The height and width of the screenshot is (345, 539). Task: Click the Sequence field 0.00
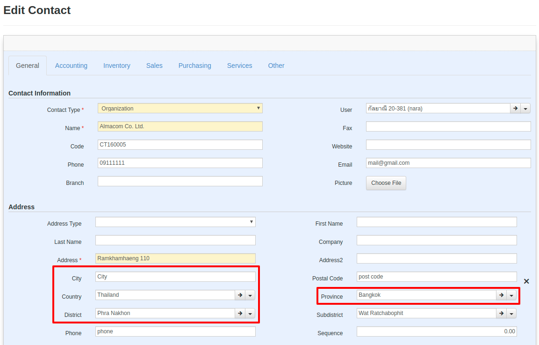tap(437, 331)
